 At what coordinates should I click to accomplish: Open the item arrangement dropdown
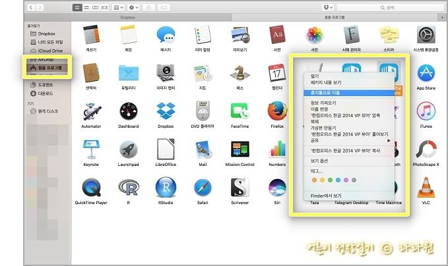[119, 8]
